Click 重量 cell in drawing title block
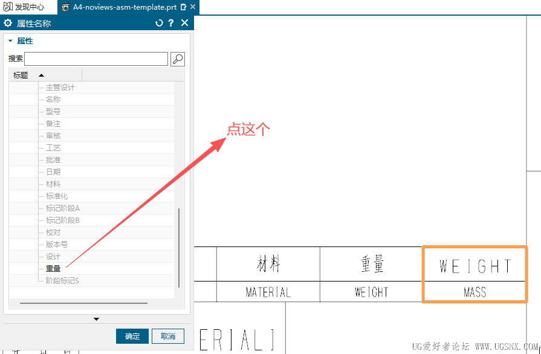 372,264
